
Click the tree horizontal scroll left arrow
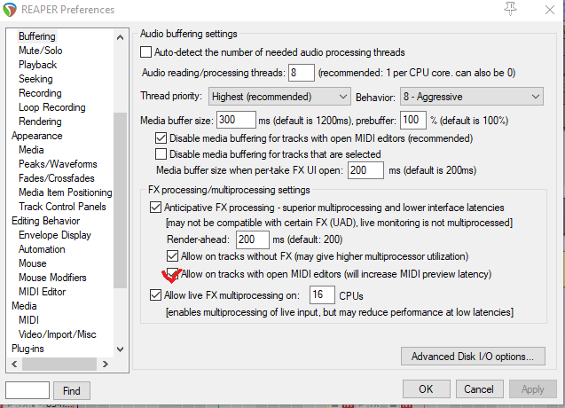click(14, 364)
